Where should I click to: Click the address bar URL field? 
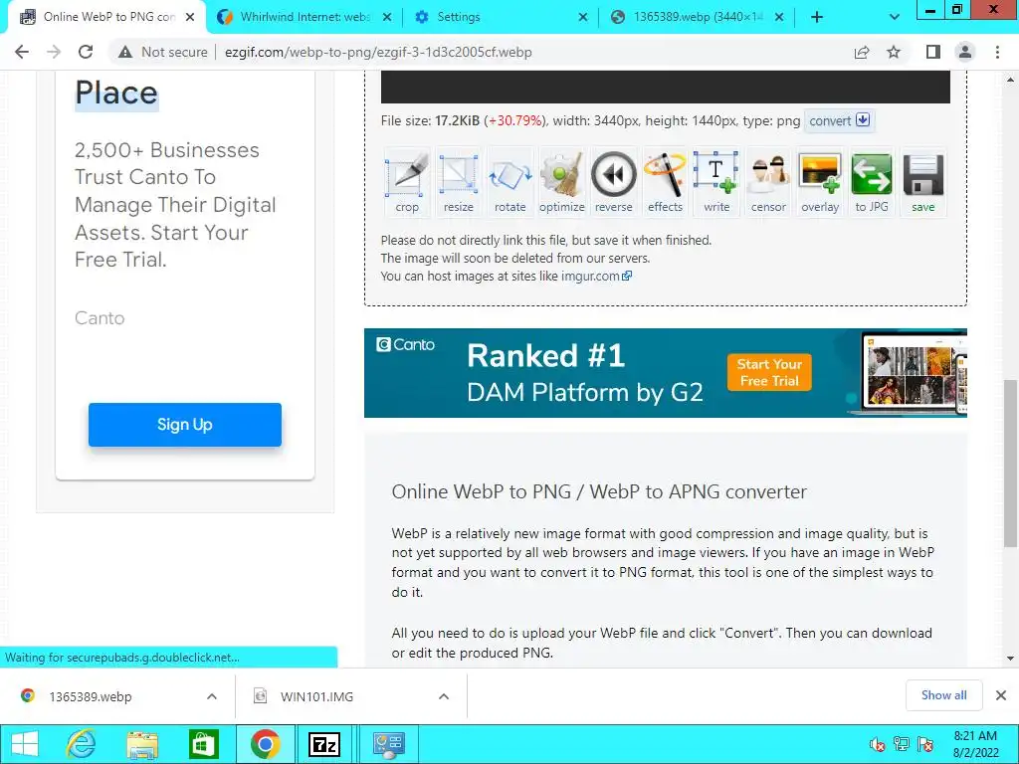(378, 52)
